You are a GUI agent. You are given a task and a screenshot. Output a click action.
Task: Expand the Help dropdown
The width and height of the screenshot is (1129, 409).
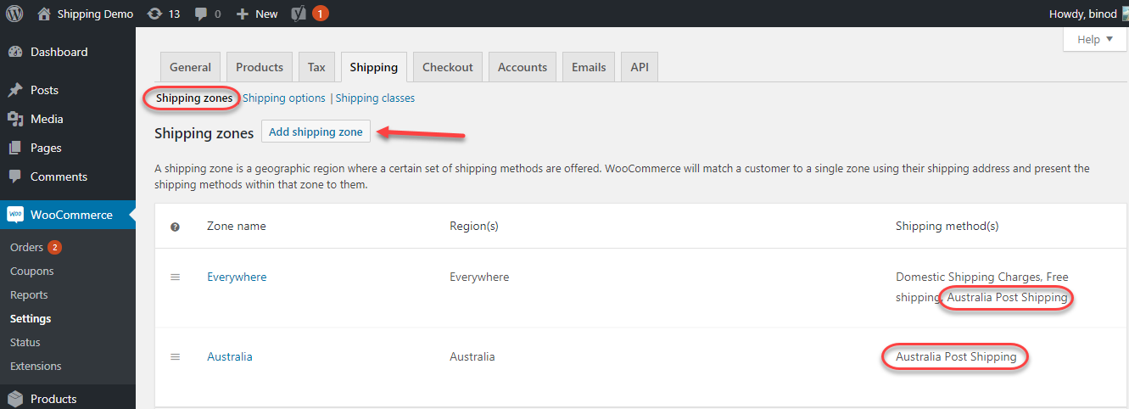click(x=1095, y=40)
